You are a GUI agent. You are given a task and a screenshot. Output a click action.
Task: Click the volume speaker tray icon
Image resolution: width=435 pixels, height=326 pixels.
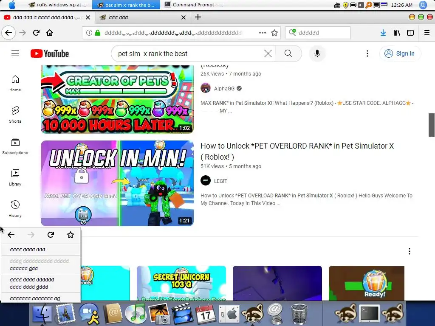pos(361,5)
